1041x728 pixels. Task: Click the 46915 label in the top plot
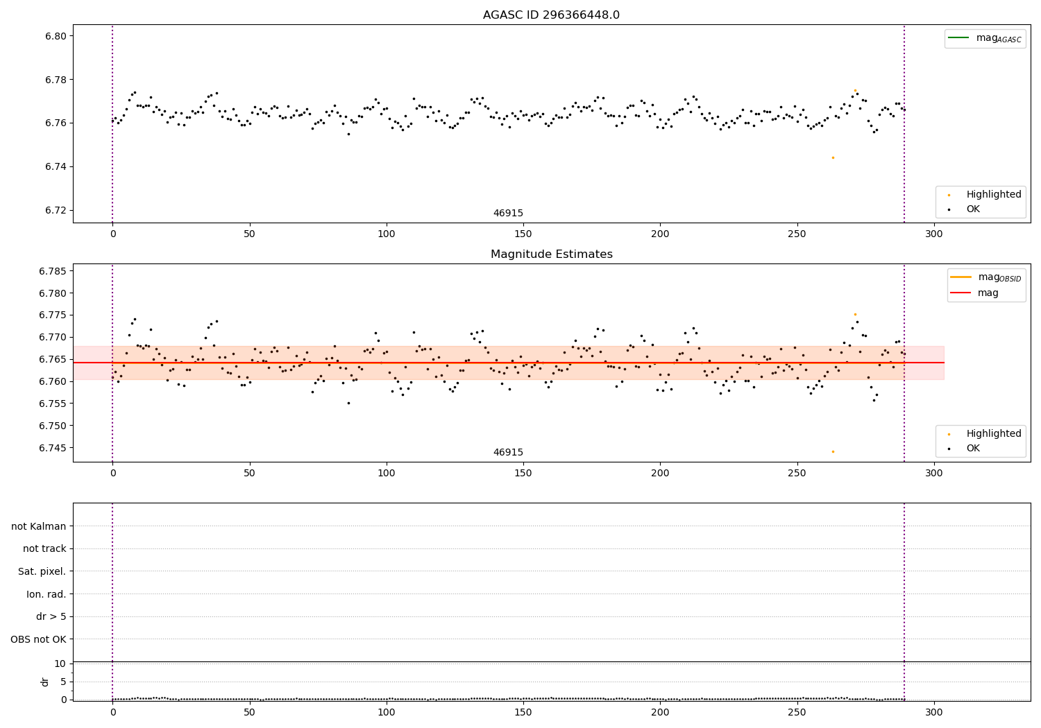pos(508,214)
